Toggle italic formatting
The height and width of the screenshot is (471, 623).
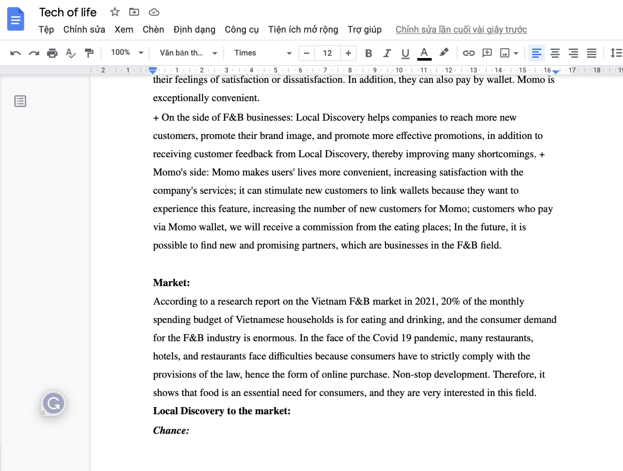(x=387, y=53)
